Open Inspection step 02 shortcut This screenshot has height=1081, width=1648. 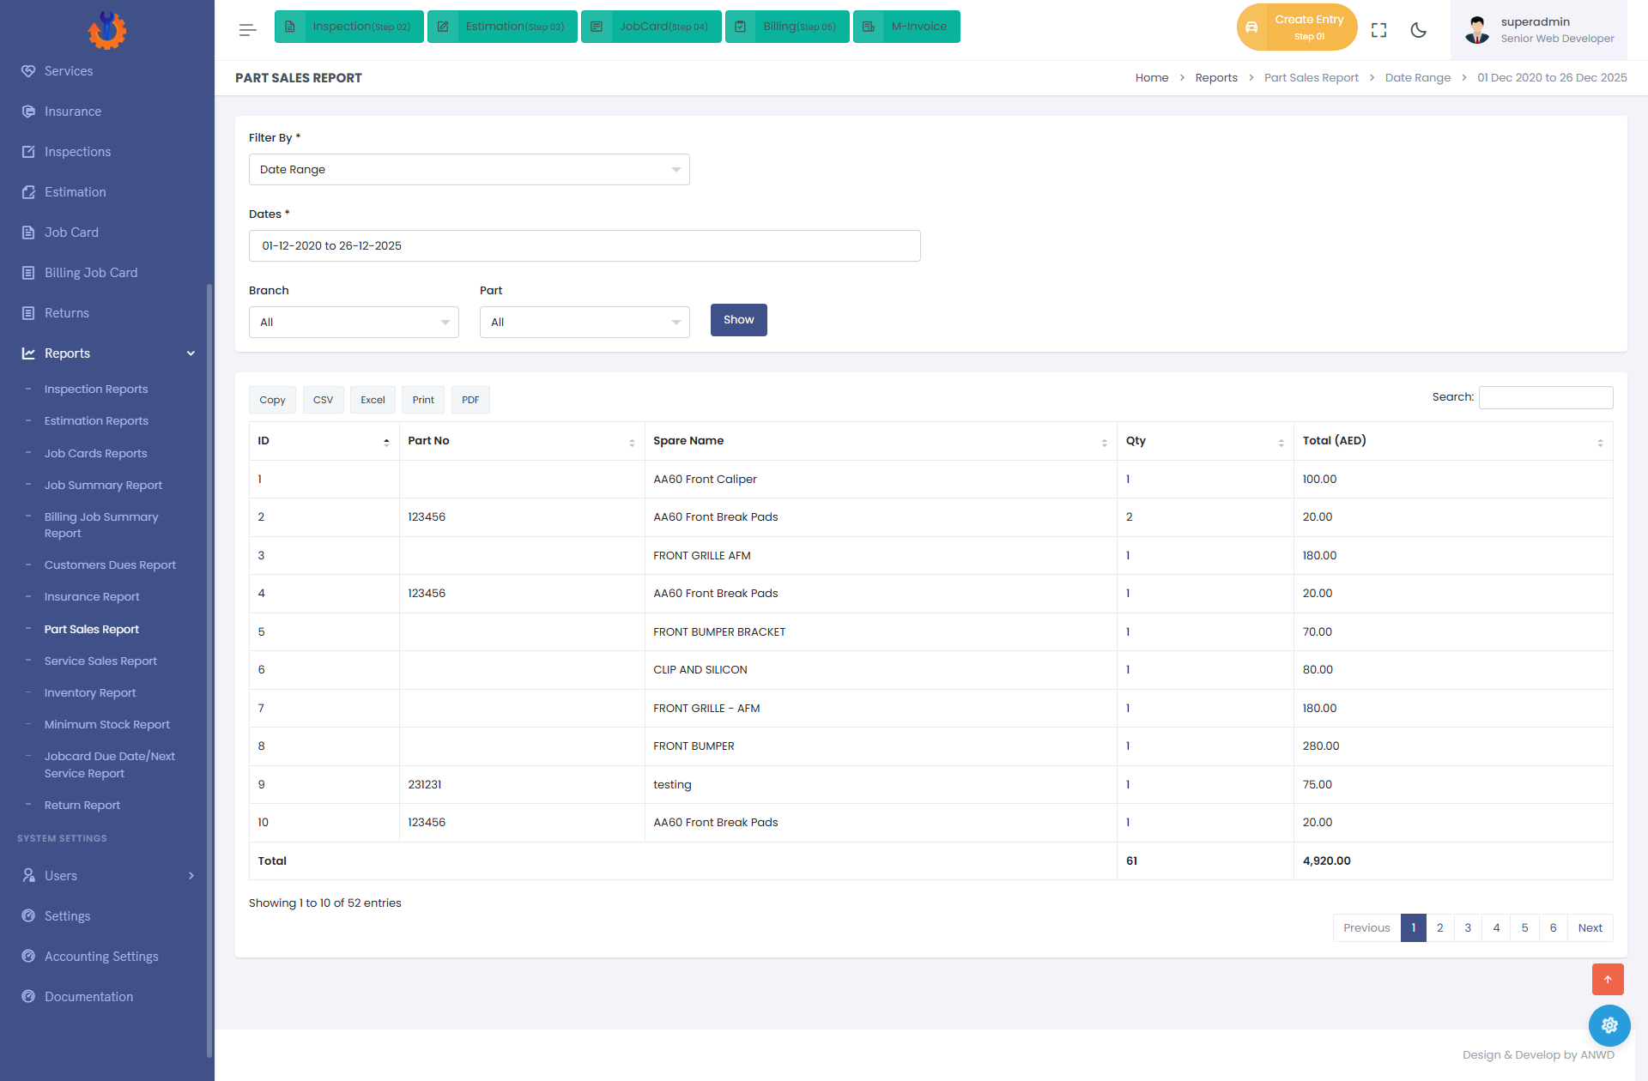[x=349, y=27]
